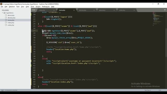
Task: Open the Find menu
Action: (18, 7)
